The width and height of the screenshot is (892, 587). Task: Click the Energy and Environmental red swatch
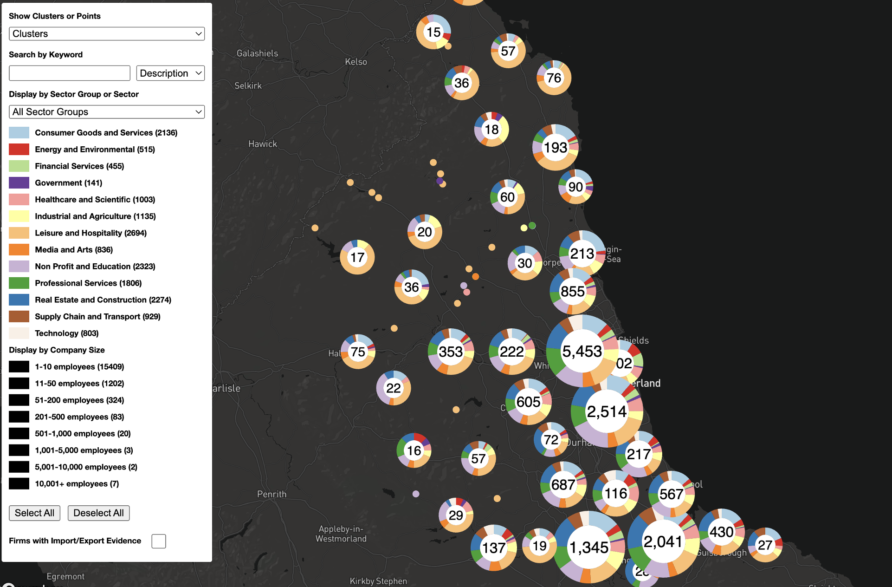coord(19,149)
